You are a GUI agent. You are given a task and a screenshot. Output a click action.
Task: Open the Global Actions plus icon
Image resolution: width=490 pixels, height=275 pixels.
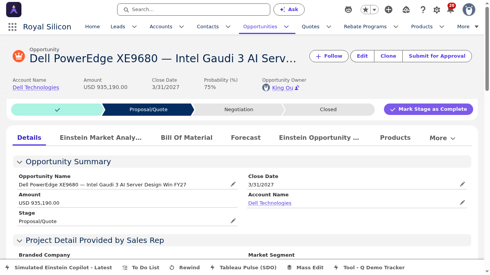(x=389, y=10)
